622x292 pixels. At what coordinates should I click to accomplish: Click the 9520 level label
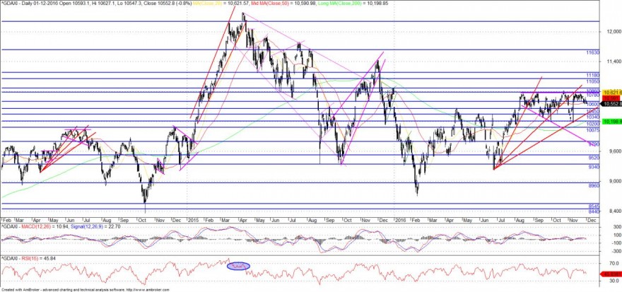[594, 158]
